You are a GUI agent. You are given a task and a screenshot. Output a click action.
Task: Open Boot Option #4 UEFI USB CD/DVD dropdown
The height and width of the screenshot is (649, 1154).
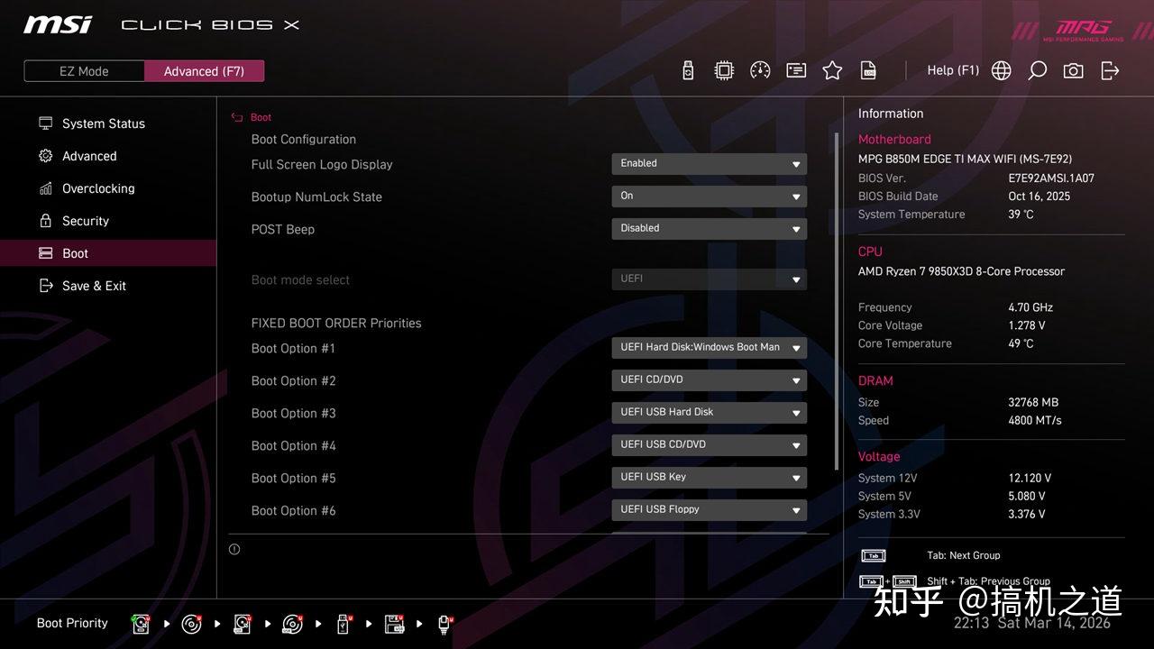pos(709,445)
